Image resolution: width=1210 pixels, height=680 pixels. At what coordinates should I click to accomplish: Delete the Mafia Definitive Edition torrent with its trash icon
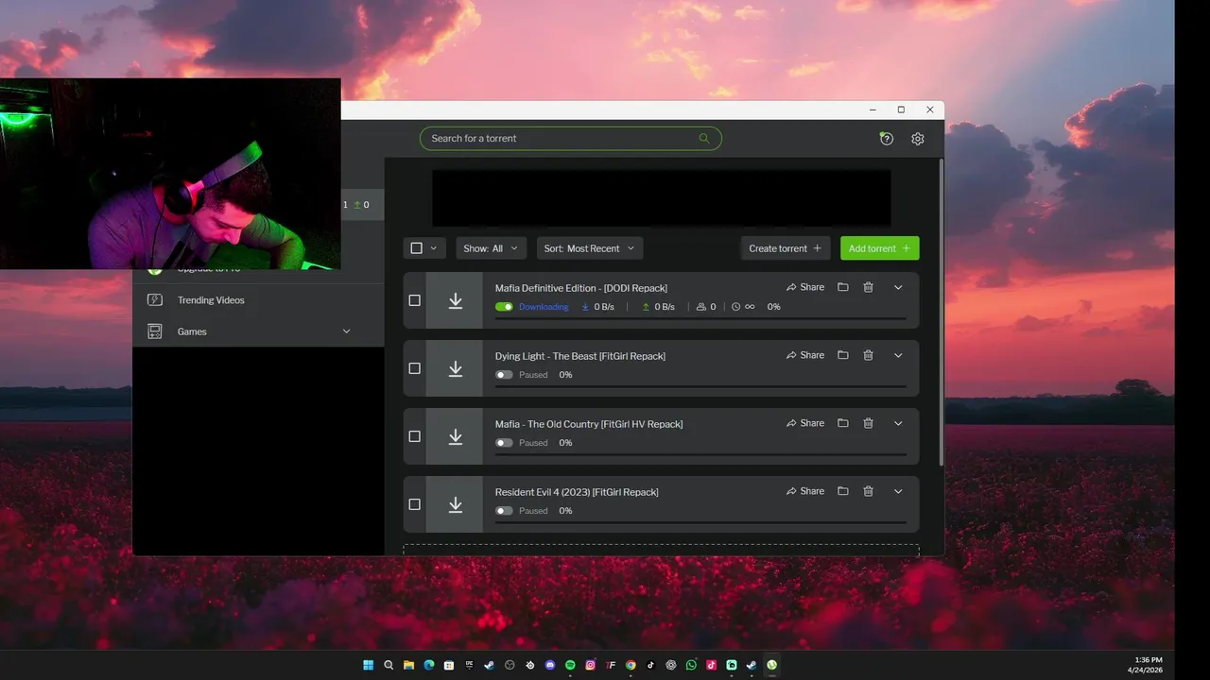pos(868,287)
